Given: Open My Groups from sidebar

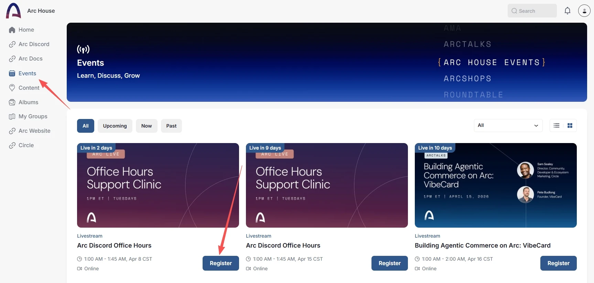Looking at the screenshot, I should click(x=33, y=117).
